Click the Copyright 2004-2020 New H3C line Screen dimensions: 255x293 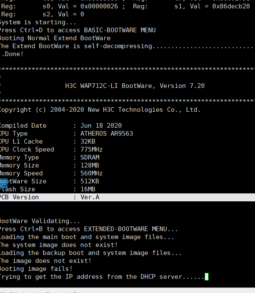tap(100, 110)
